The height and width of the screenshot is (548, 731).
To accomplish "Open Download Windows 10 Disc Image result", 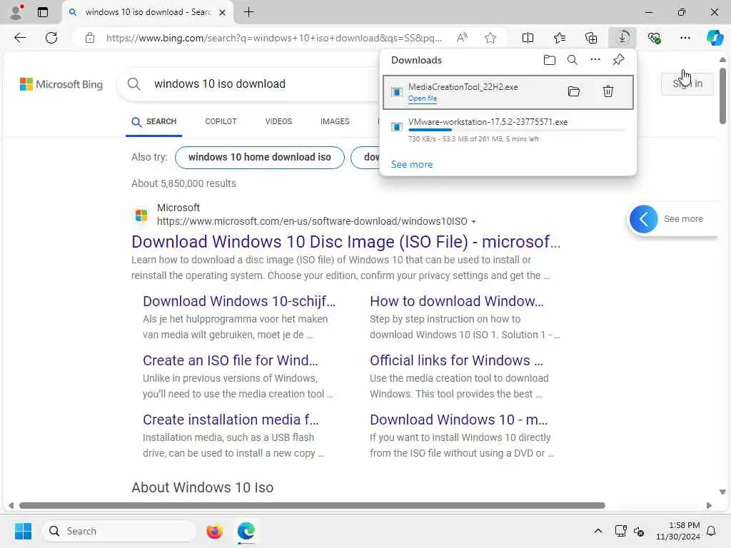I will (x=346, y=242).
